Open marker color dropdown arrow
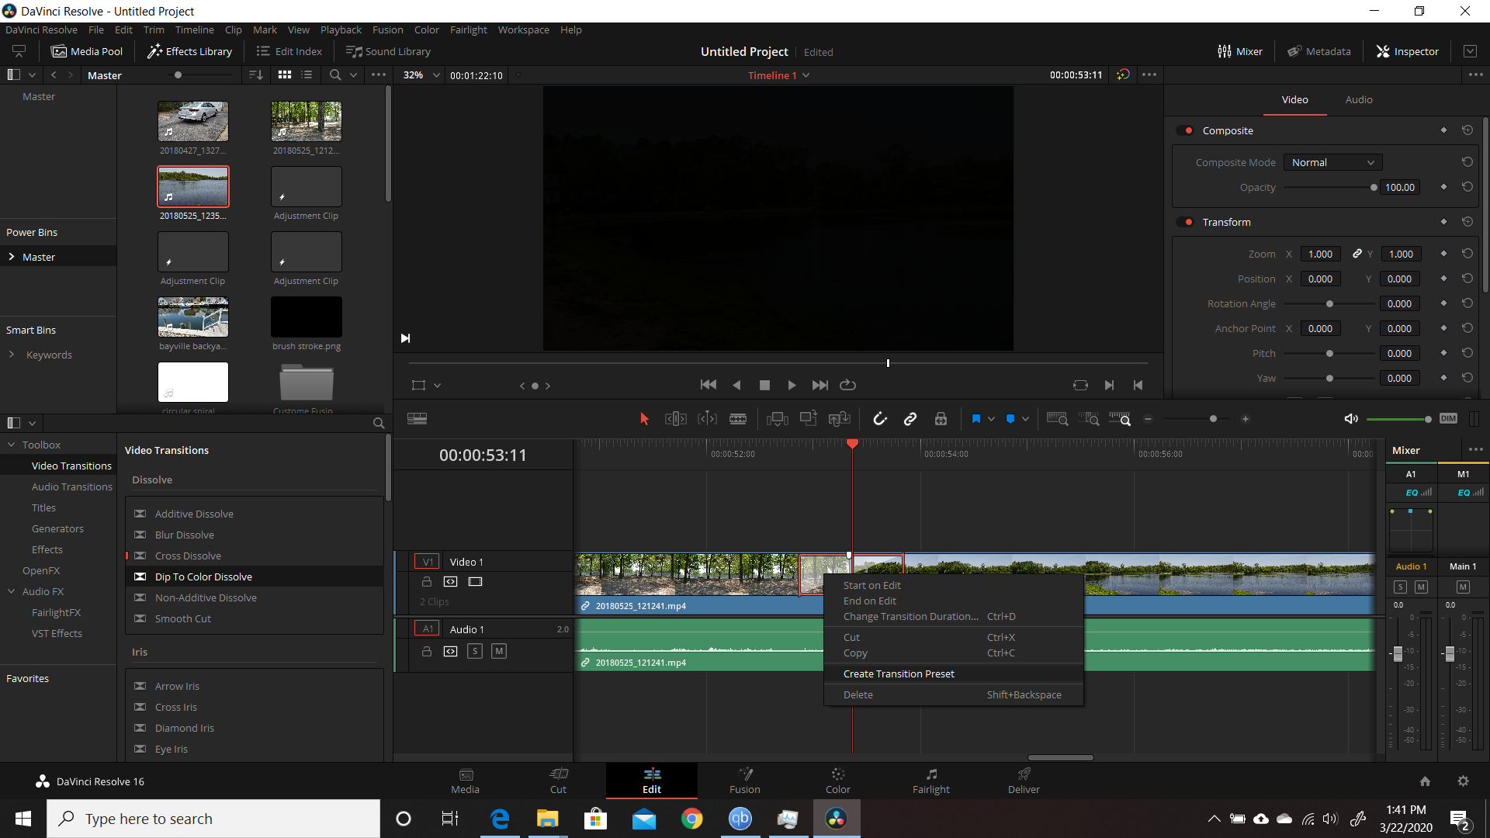 pyautogui.click(x=1025, y=419)
